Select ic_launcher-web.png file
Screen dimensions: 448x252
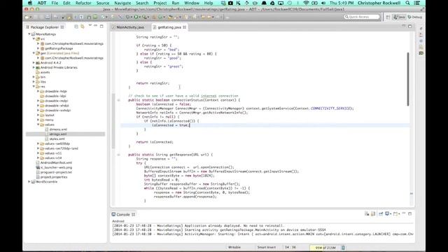(56, 167)
